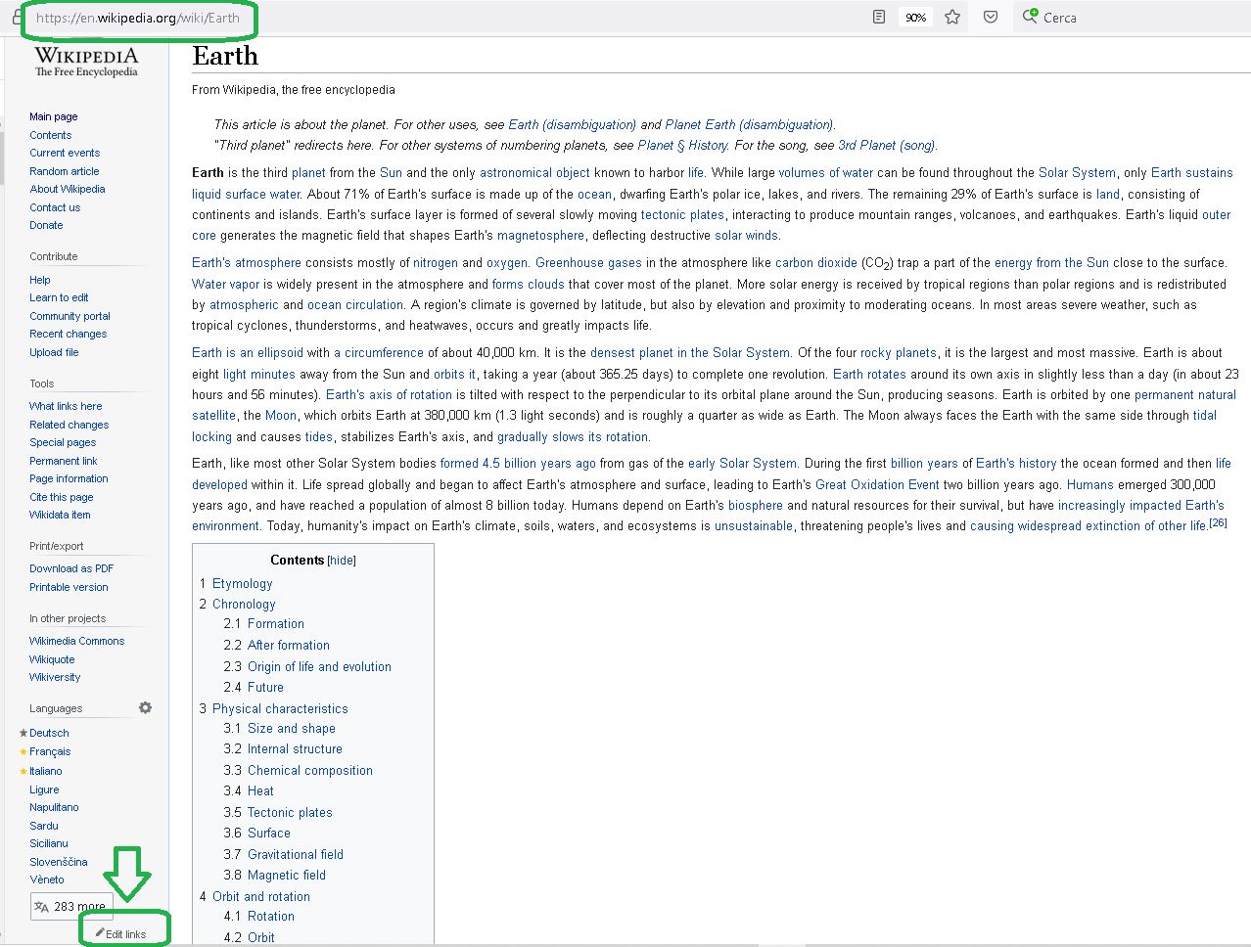This screenshot has height=947, width=1251.
Task: Get the Permanent link
Action: coord(64,461)
